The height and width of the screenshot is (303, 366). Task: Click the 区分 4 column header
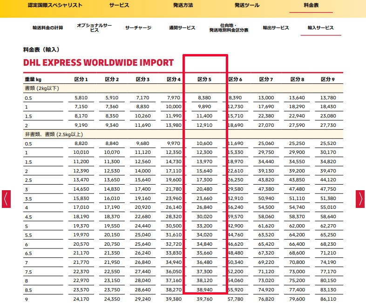pyautogui.click(x=173, y=79)
